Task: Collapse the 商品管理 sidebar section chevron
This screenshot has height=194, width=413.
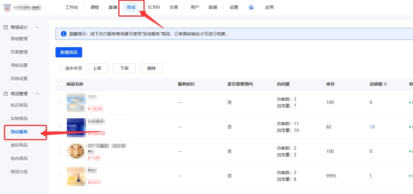Action: [x=37, y=94]
